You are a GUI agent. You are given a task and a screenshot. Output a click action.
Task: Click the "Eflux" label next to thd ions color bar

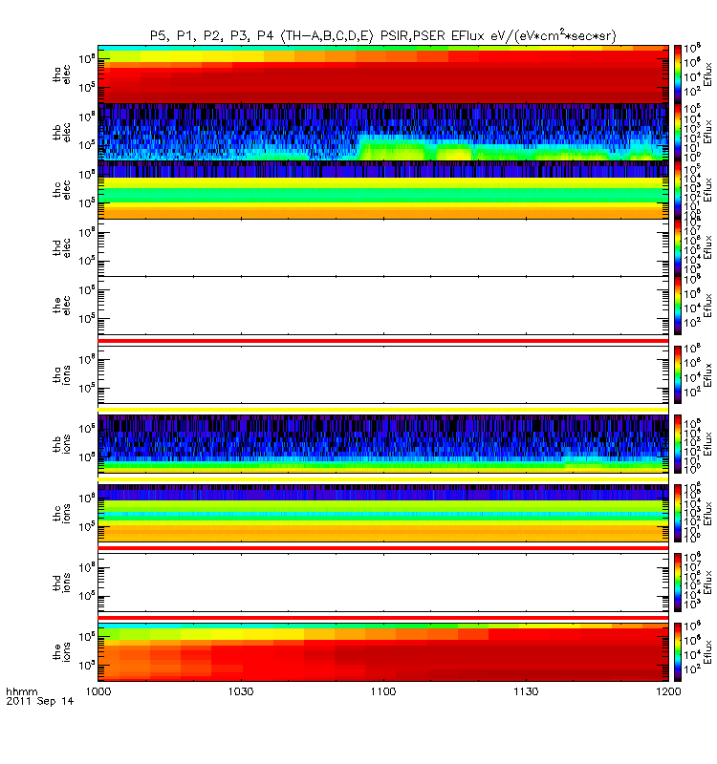(707, 583)
